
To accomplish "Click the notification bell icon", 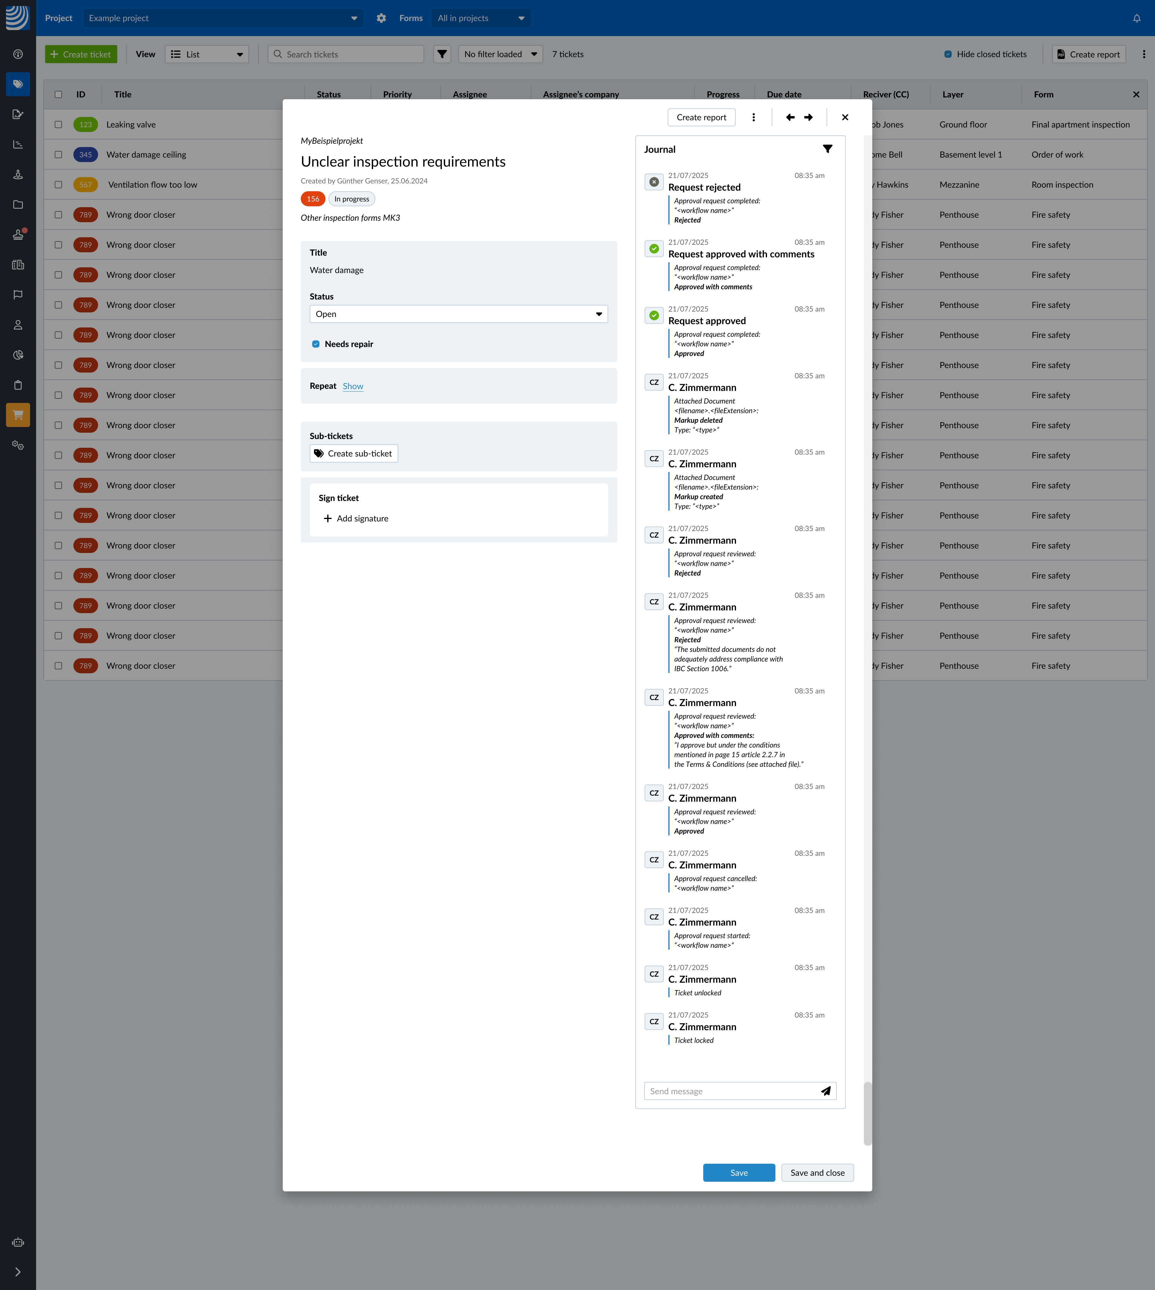I will pyautogui.click(x=1137, y=18).
